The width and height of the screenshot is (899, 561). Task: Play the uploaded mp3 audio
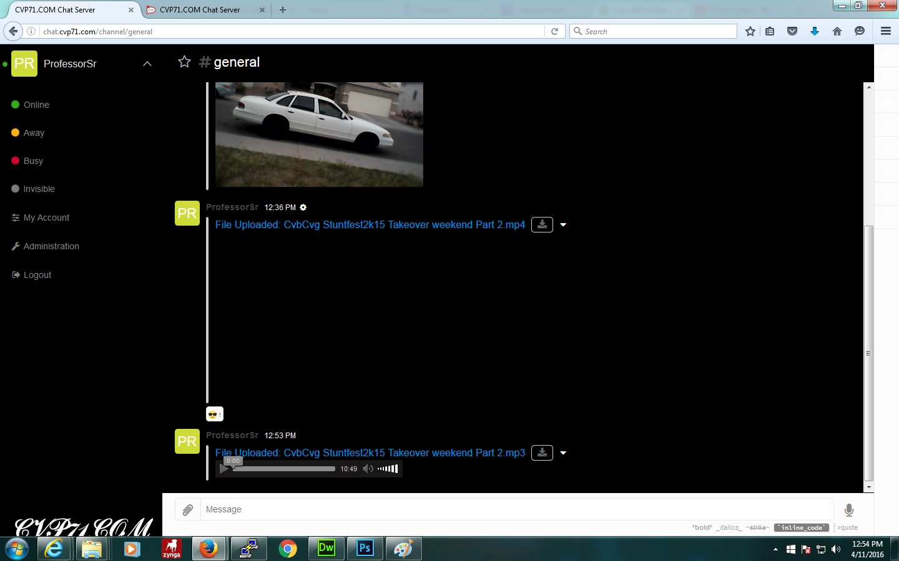224,469
